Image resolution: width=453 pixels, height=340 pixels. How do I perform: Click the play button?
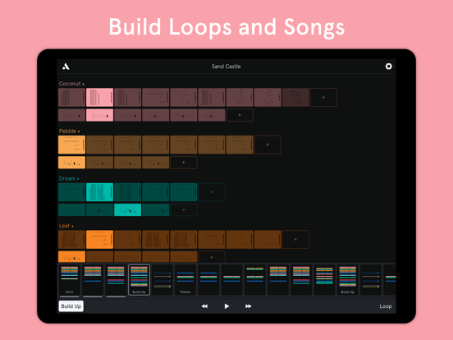[226, 306]
